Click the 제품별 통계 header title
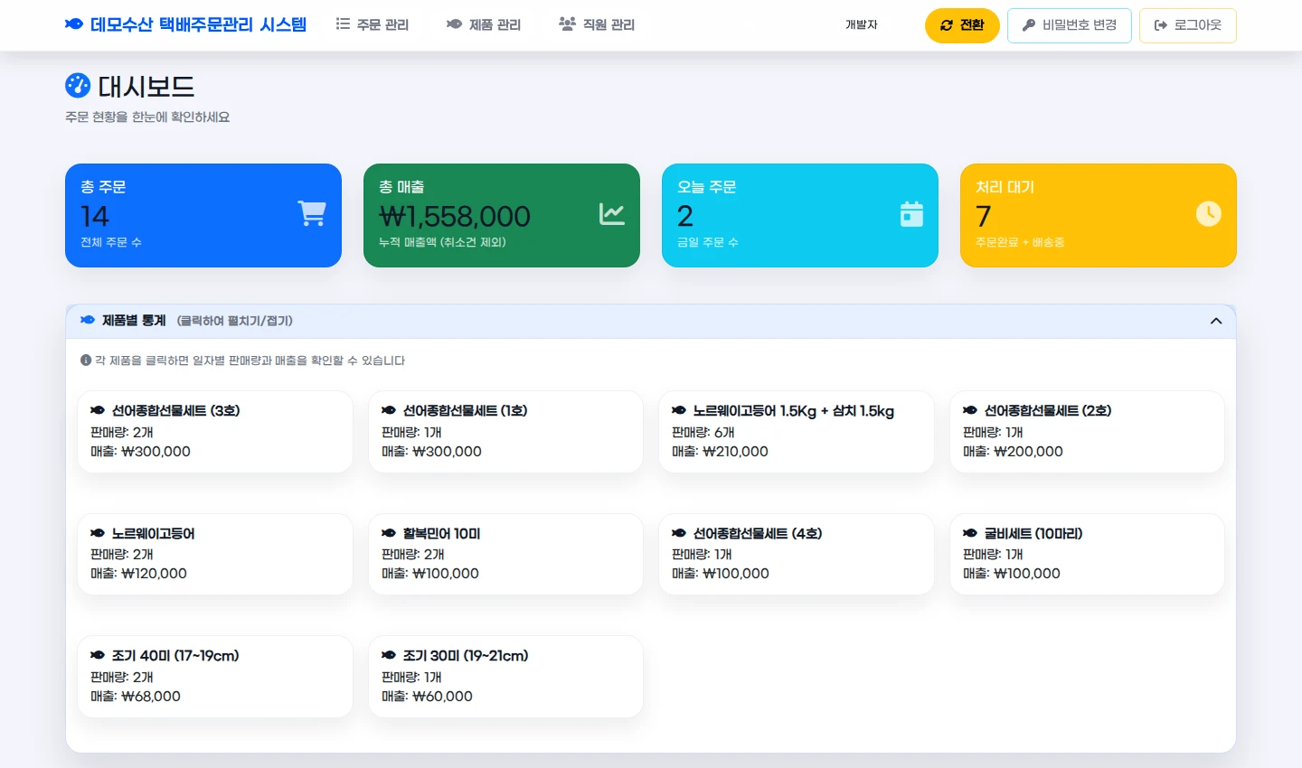Viewport: 1302px width, 768px height. (134, 321)
